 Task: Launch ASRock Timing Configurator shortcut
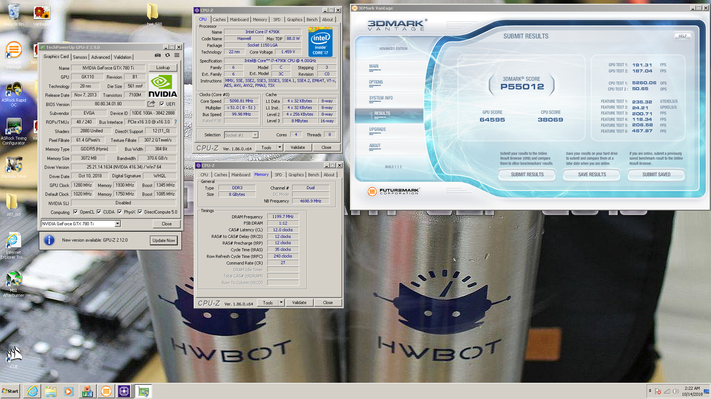[14, 132]
